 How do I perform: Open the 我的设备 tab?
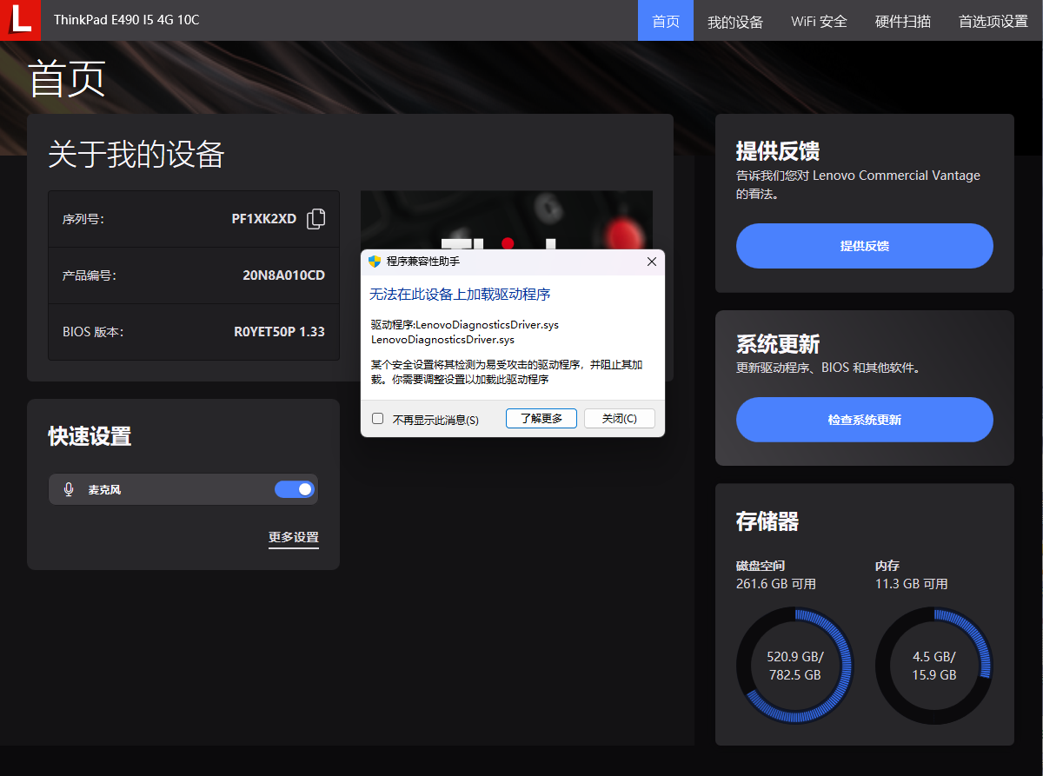(x=735, y=21)
